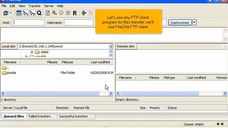Open the Server menu
The image size is (228, 128).
pyautogui.click(x=49, y=6)
